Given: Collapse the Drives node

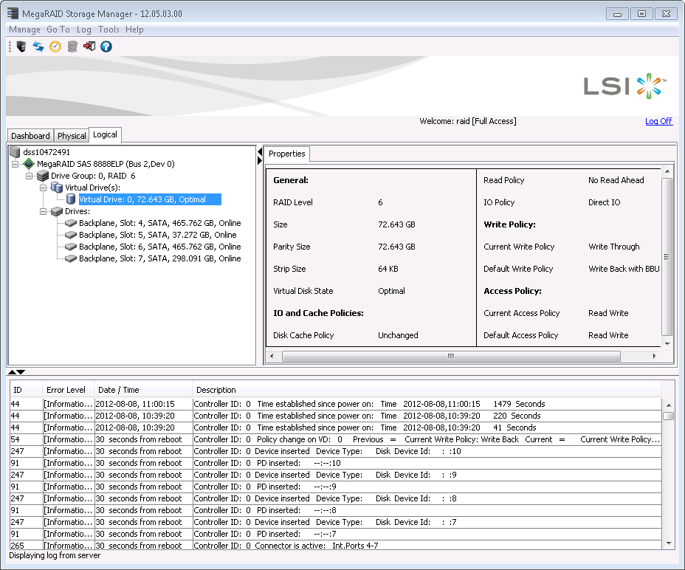Looking at the screenshot, I should point(44,212).
